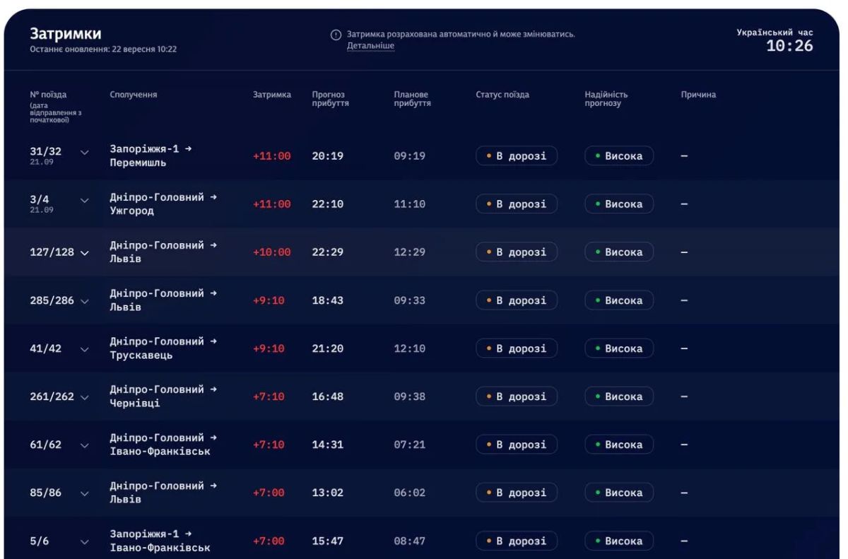This screenshot has width=848, height=559.
Task: Click the Висока reliability badge for train 61/62
Action: click(619, 445)
